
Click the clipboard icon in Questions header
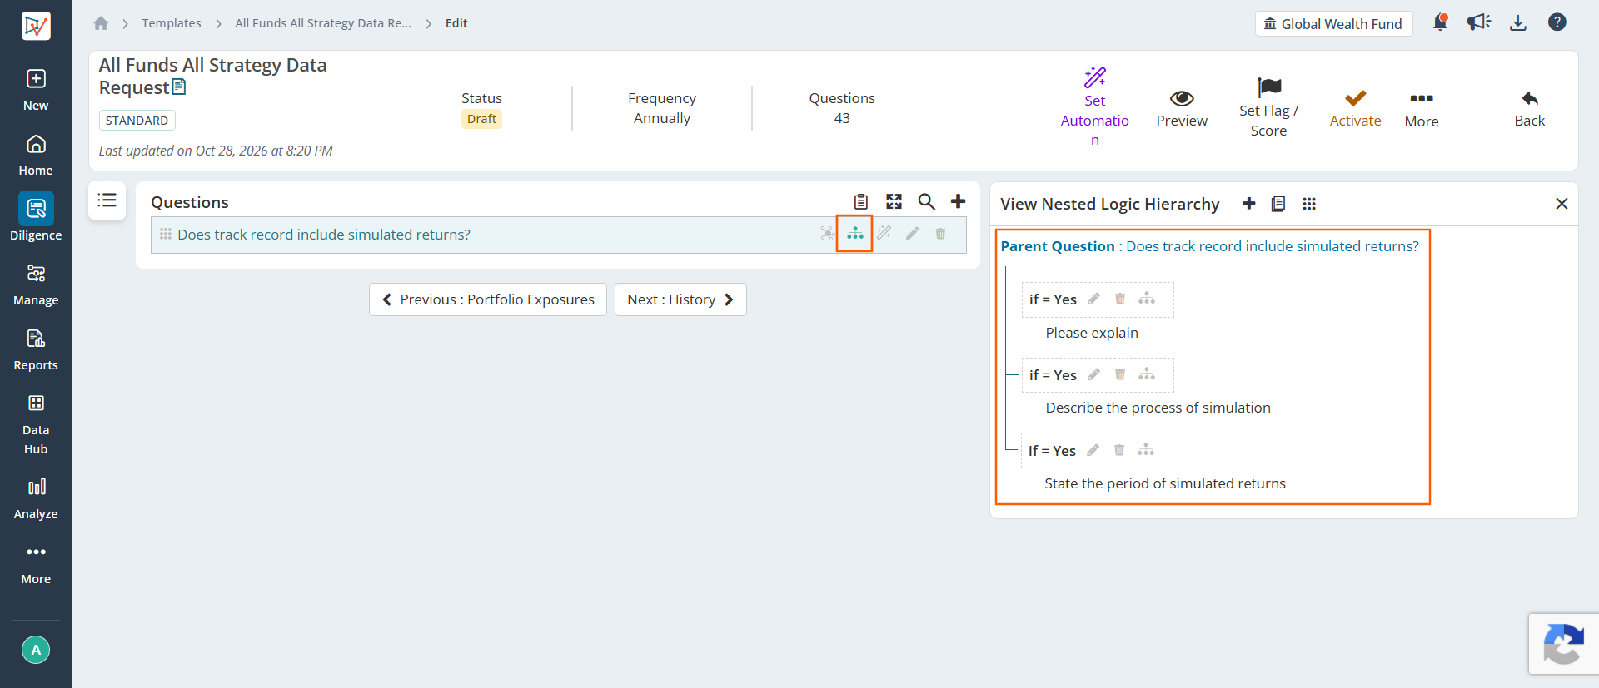tap(861, 201)
